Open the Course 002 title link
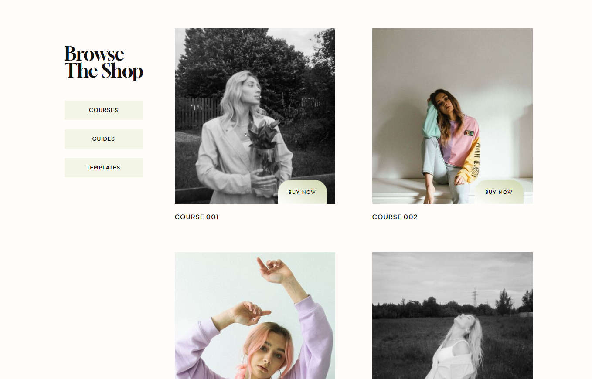 pyautogui.click(x=395, y=217)
